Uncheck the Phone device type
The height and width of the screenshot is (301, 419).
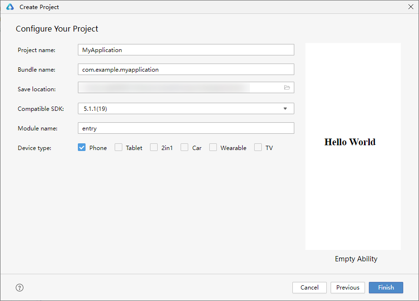coord(82,147)
